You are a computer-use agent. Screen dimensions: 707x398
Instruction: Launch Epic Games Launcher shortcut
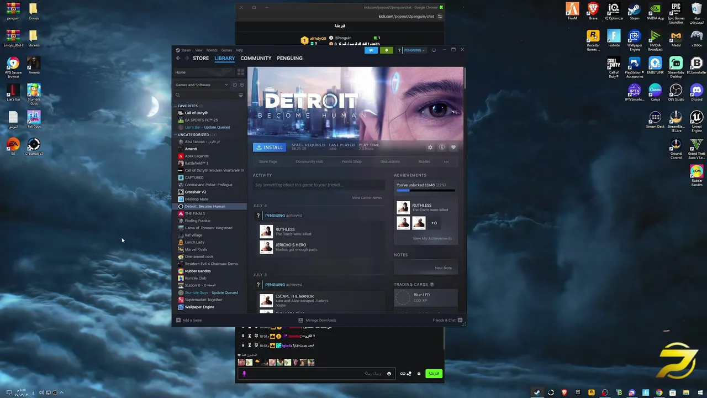pos(676,13)
